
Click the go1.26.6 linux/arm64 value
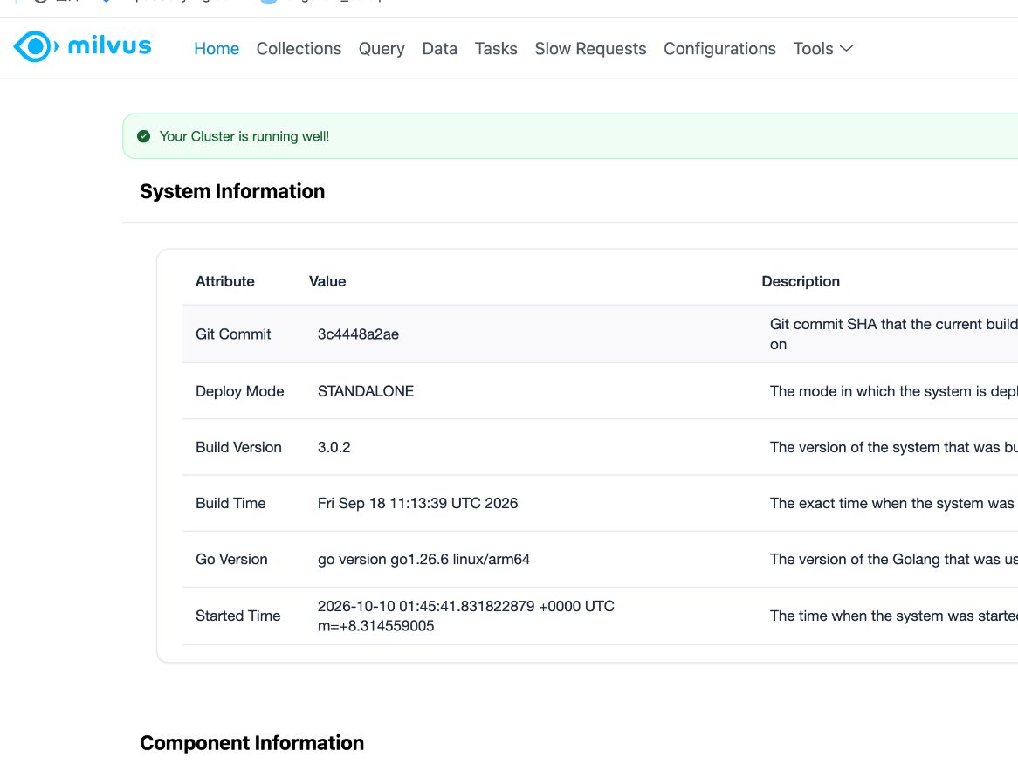pyautogui.click(x=423, y=559)
